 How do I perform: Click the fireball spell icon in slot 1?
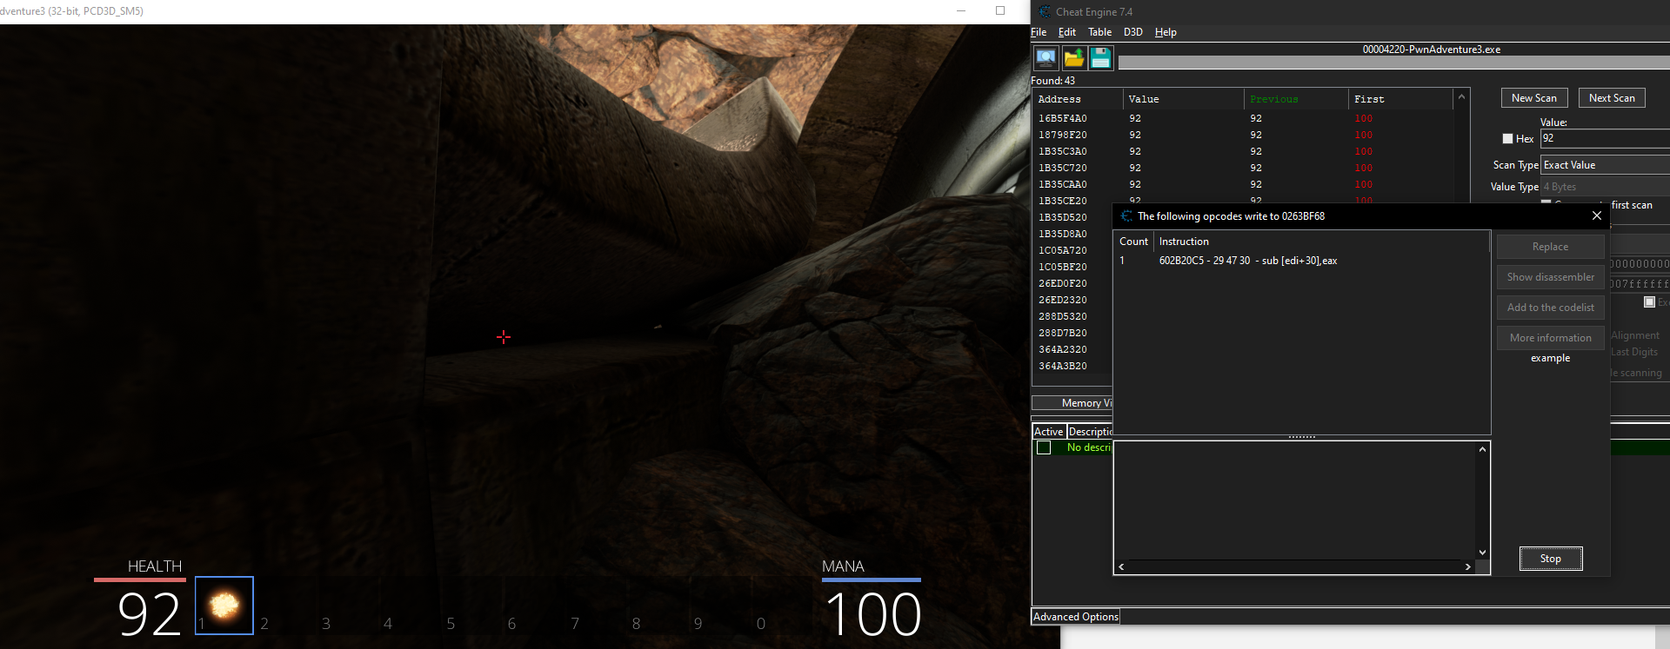tap(224, 606)
